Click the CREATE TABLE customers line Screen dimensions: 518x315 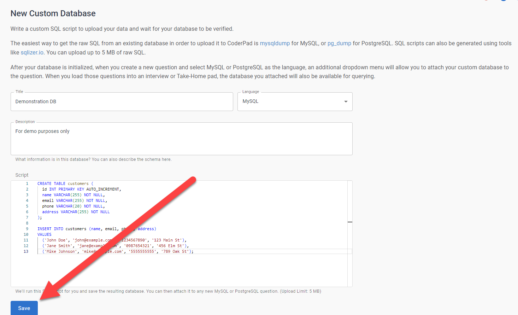pos(65,184)
